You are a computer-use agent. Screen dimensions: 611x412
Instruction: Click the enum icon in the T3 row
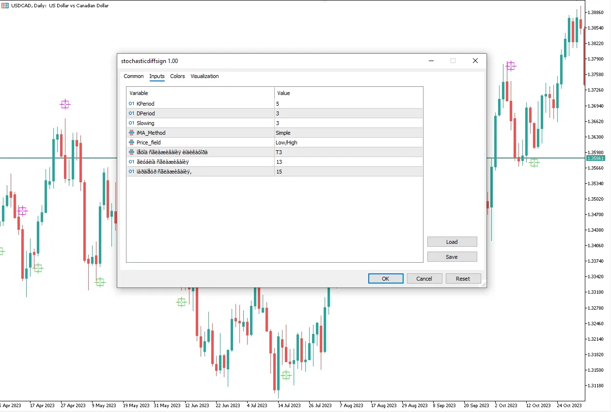(131, 152)
